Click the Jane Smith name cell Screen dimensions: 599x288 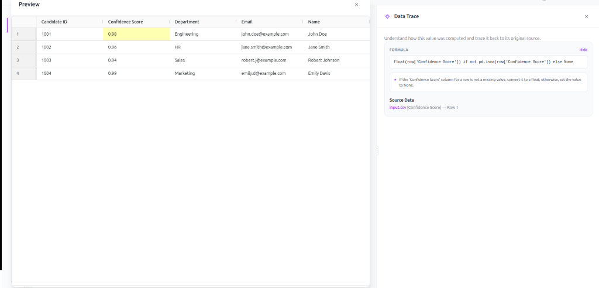[336, 47]
